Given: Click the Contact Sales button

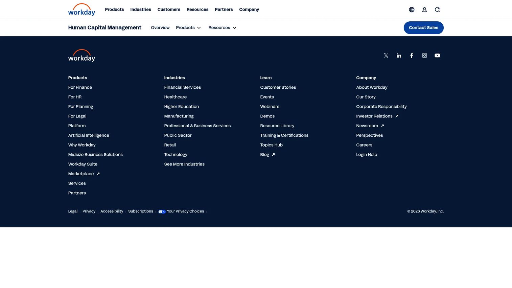Looking at the screenshot, I should [x=423, y=28].
